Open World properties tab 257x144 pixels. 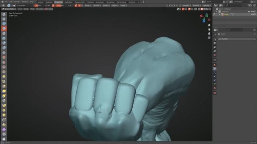(214, 55)
